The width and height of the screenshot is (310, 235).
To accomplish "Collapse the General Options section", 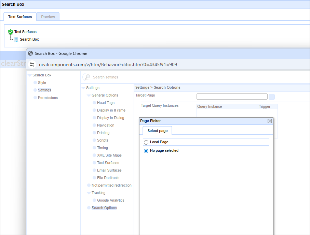I will click(89, 96).
